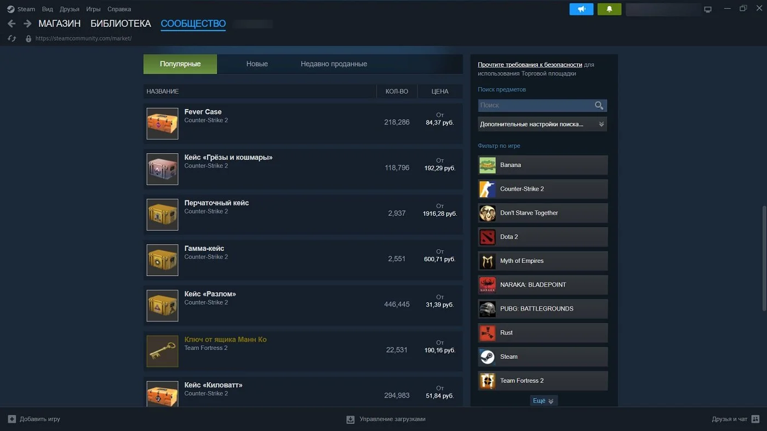The width and height of the screenshot is (767, 431).
Task: Open Управление загрузками label
Action: [x=392, y=419]
